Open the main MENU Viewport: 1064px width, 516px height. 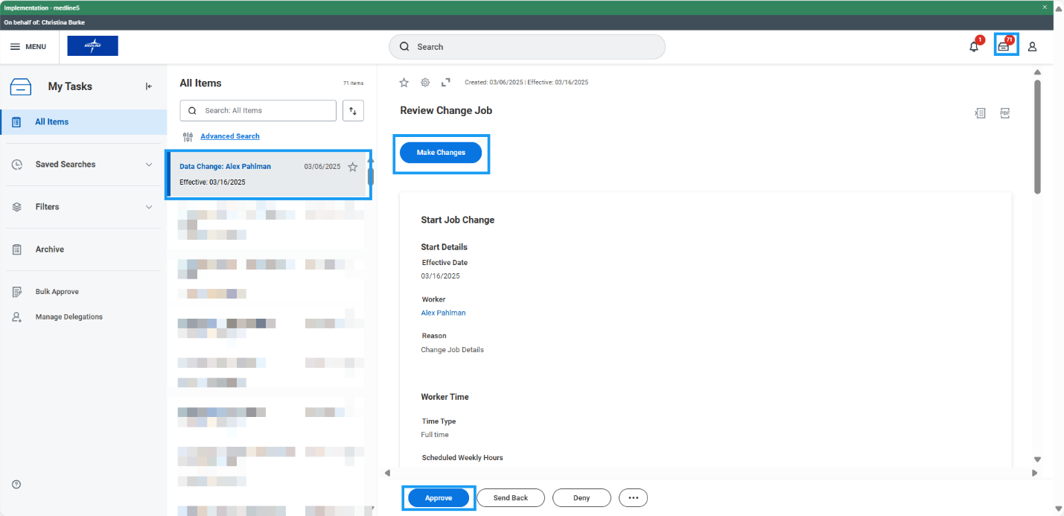click(x=28, y=47)
